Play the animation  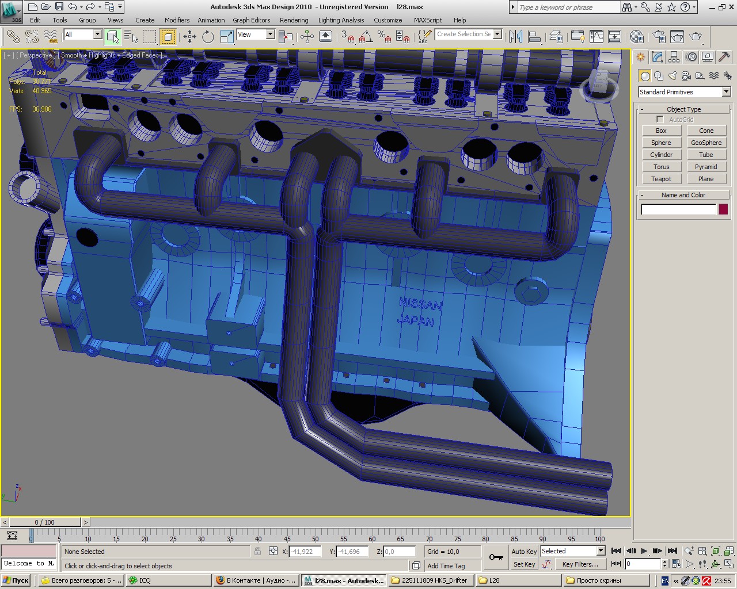(644, 551)
